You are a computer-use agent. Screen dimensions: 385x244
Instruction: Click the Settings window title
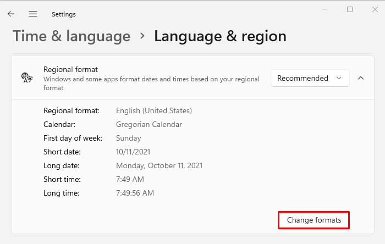click(x=64, y=14)
